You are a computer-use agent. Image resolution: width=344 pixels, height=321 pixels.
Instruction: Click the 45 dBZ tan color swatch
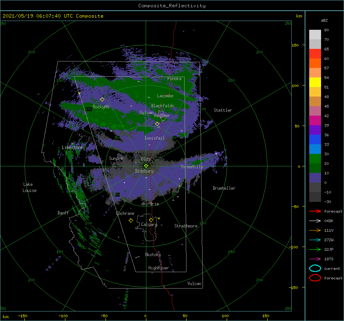point(315,102)
